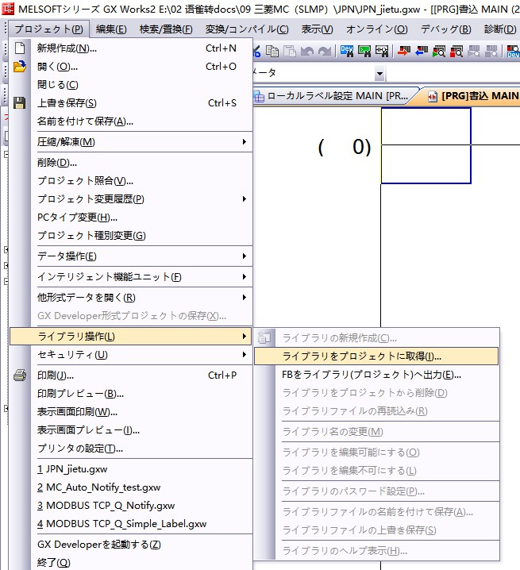Click the icon beside ライブラリの新規作成

[264, 337]
